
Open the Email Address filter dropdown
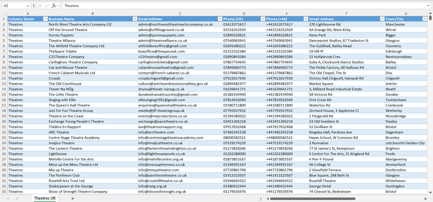220,19
